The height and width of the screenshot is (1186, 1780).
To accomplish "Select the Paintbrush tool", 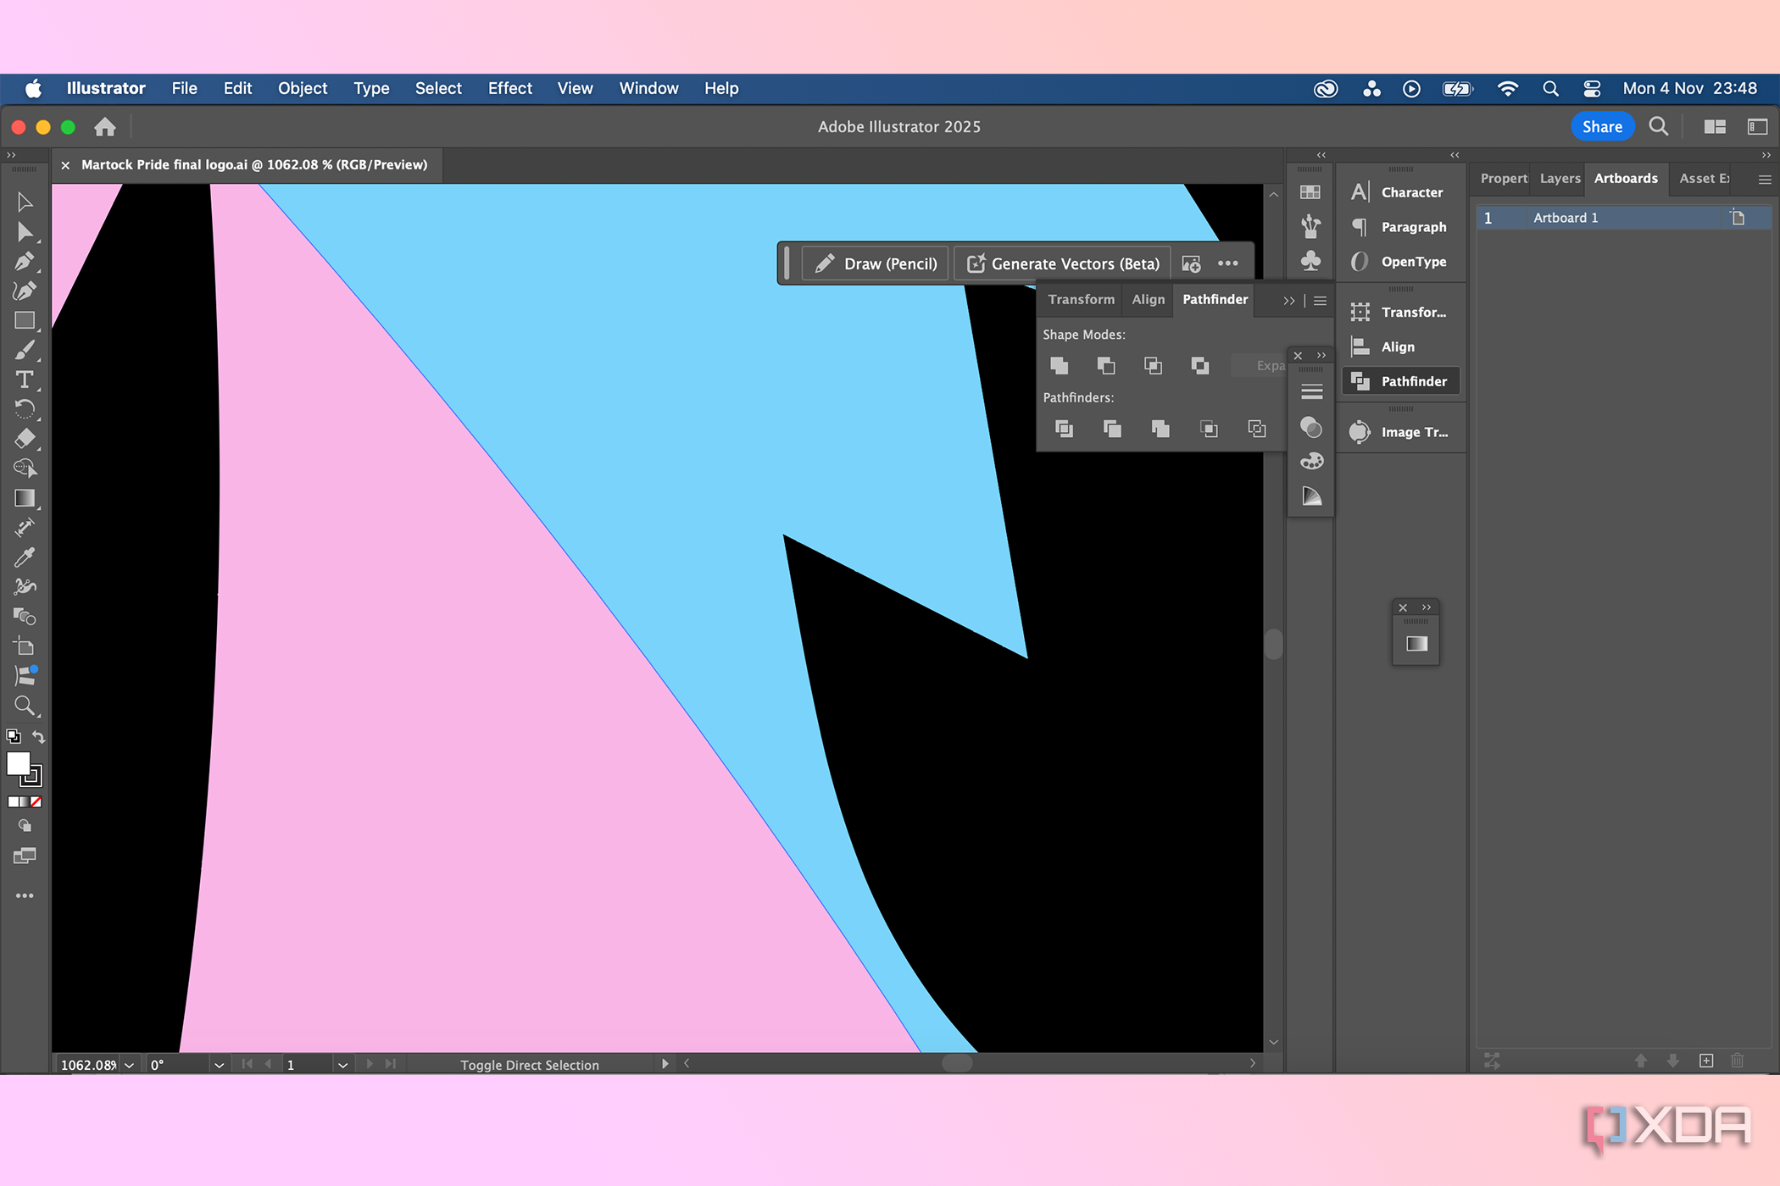I will [25, 350].
